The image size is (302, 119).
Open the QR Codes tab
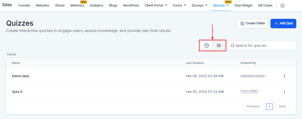(265, 5)
